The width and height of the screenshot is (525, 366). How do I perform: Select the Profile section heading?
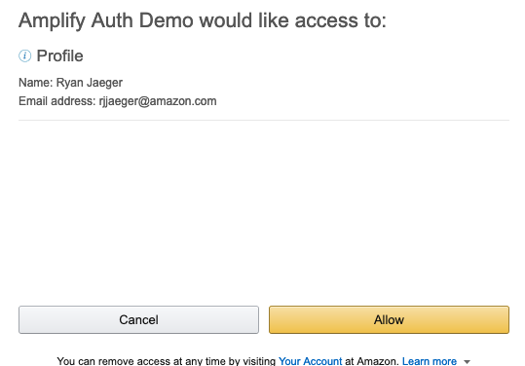coord(59,55)
